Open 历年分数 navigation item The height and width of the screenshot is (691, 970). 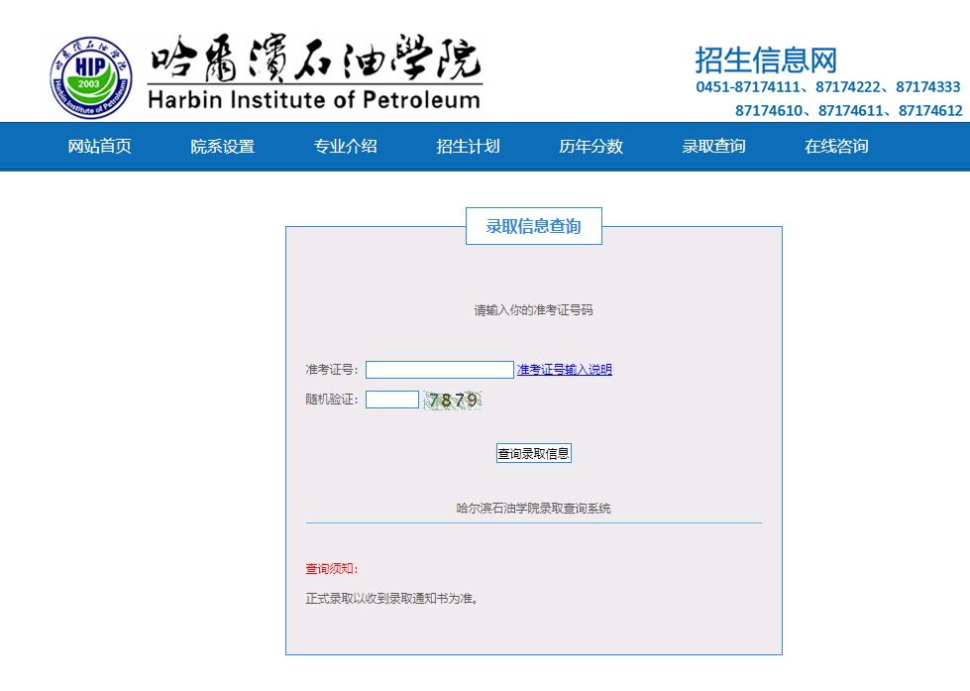point(591,146)
